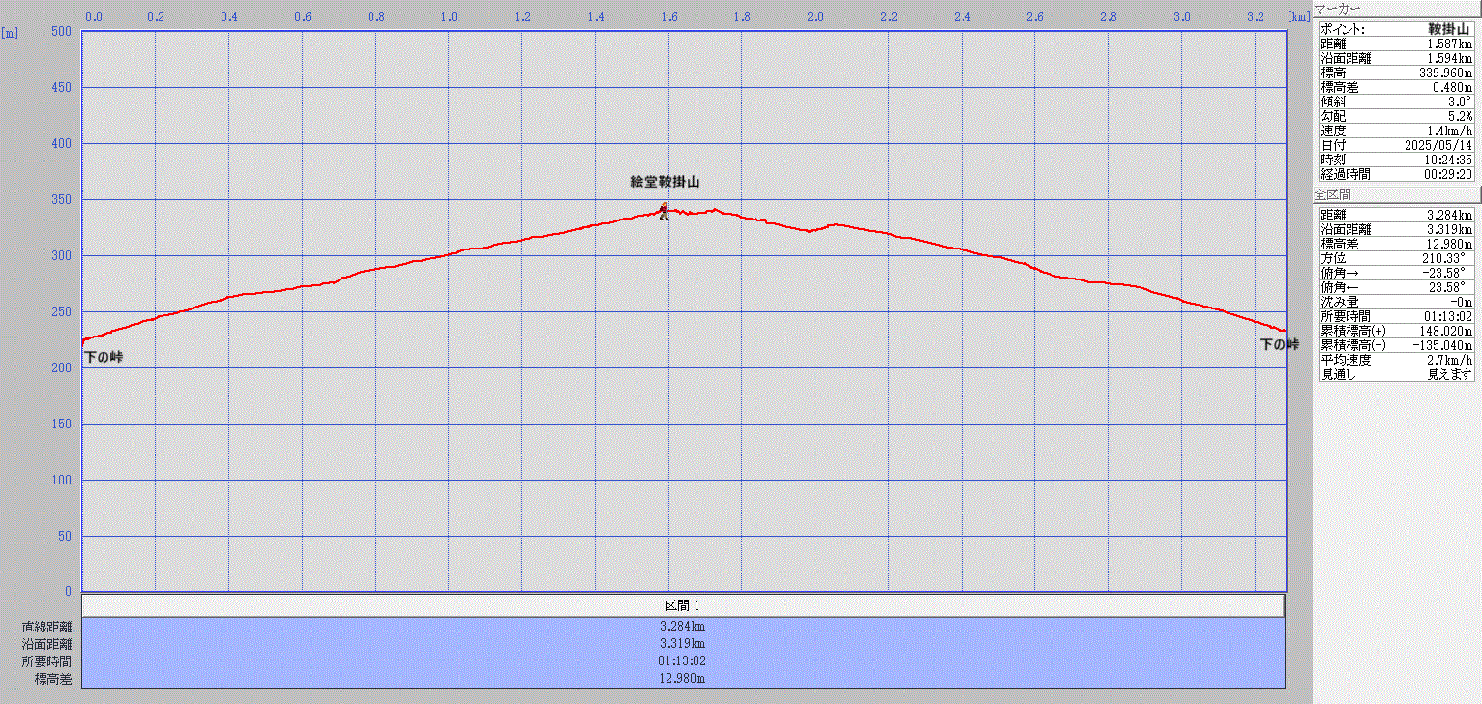
Task: Select 01:13:02 in the 区間 1 table
Action: point(683,661)
